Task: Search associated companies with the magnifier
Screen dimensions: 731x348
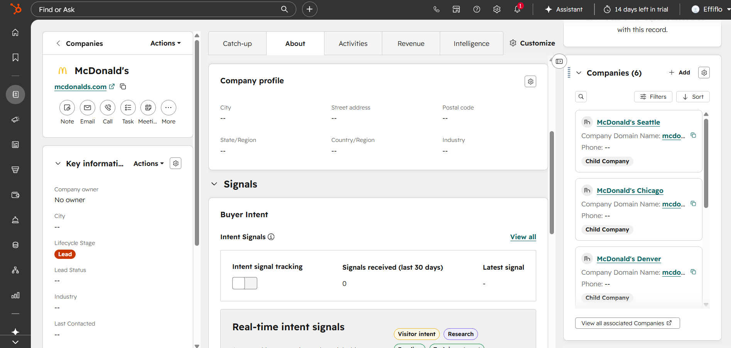Action: (581, 97)
